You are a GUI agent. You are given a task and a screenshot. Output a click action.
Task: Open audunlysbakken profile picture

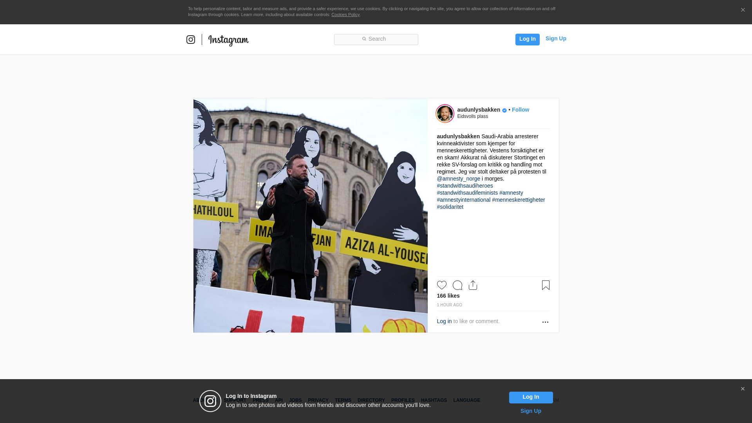tap(445, 114)
